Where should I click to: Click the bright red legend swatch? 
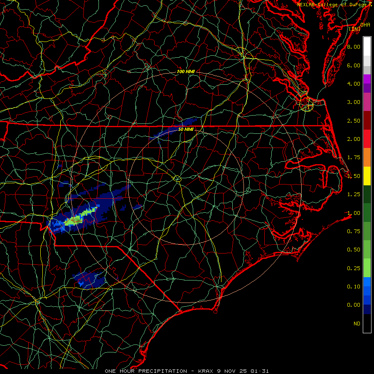click(367, 139)
